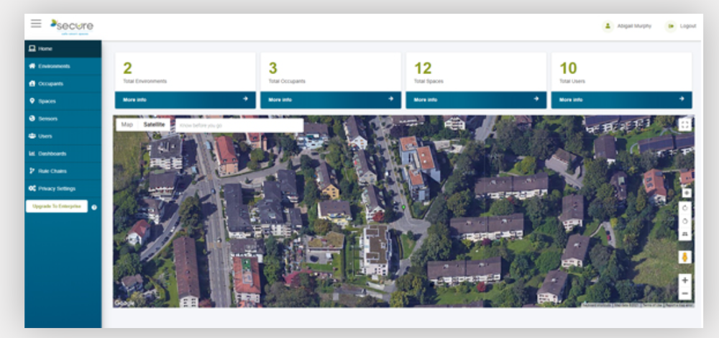719x338 pixels.
Task: Focus the map search input field
Action: coord(239,125)
